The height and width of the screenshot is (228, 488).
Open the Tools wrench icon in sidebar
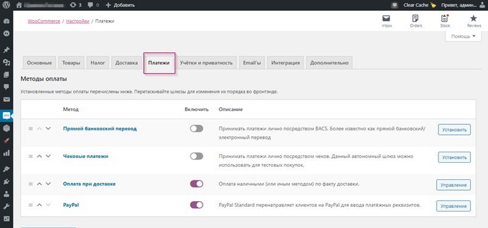pyautogui.click(x=7, y=206)
